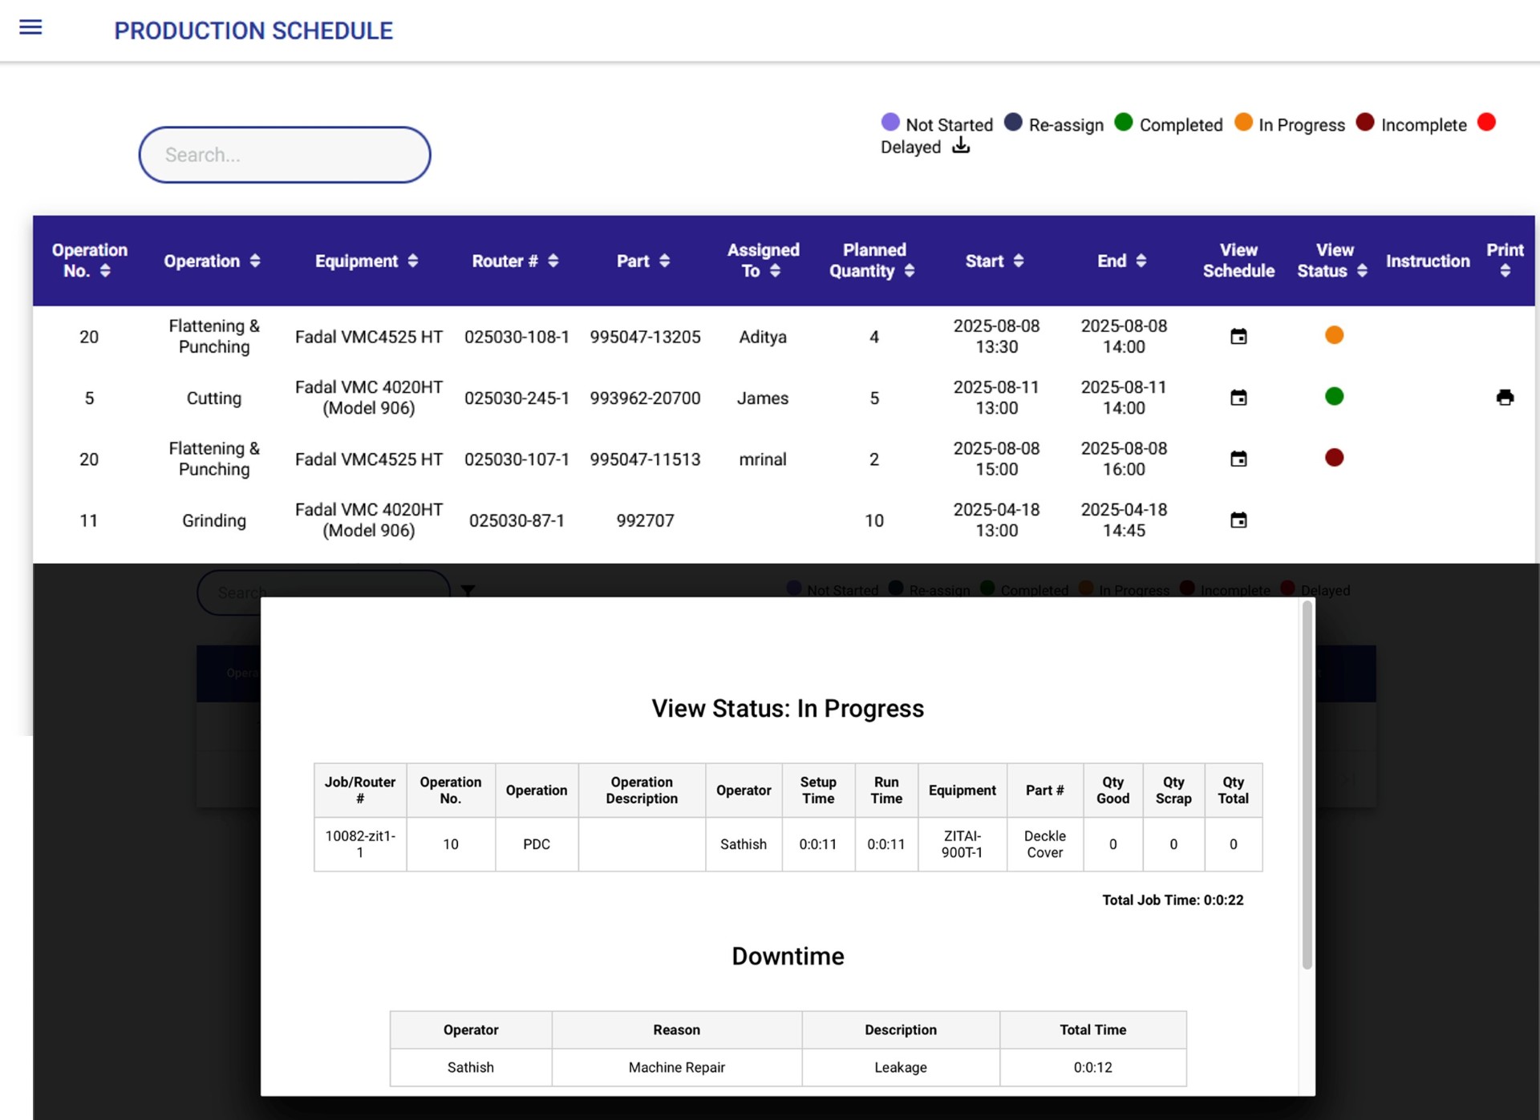
Task: Sort by the End date column
Action: pyautogui.click(x=1122, y=261)
